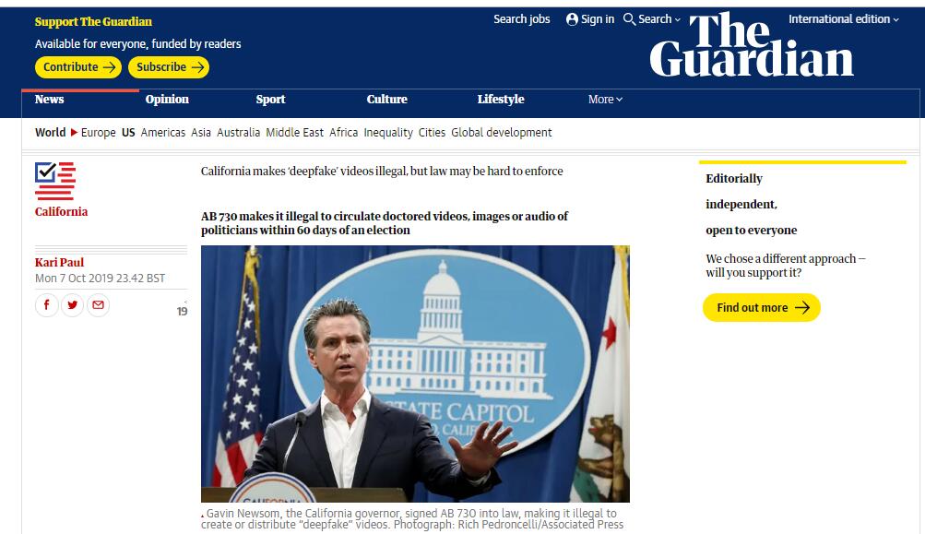Click the California ballot flag icon

[54, 181]
